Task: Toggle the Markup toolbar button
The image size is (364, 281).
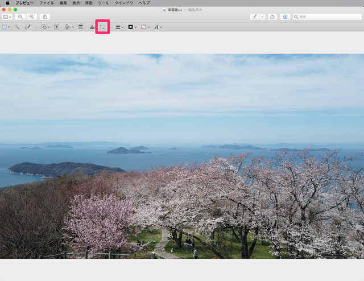Action: pos(286,17)
